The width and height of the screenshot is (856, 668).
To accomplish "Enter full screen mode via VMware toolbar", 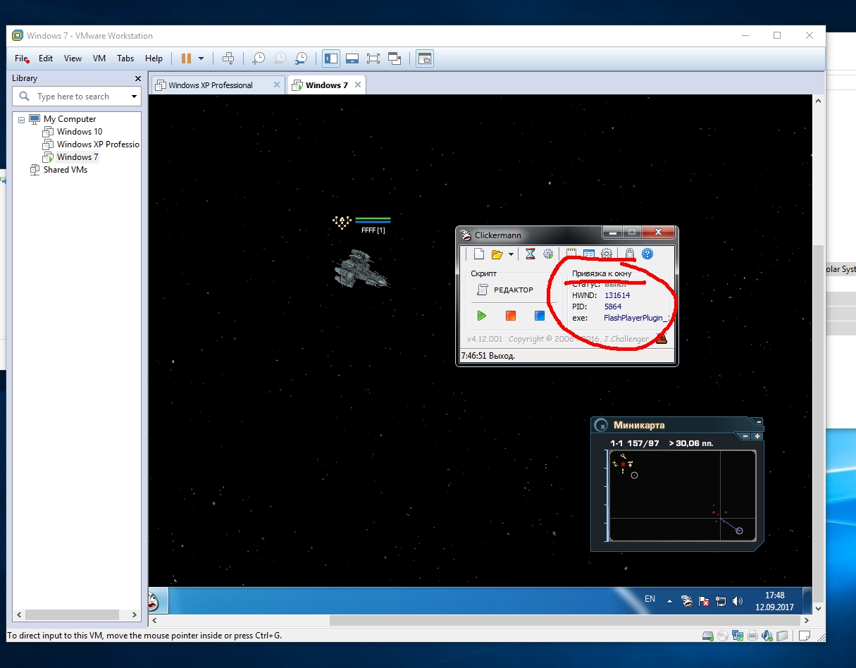I will (x=373, y=58).
